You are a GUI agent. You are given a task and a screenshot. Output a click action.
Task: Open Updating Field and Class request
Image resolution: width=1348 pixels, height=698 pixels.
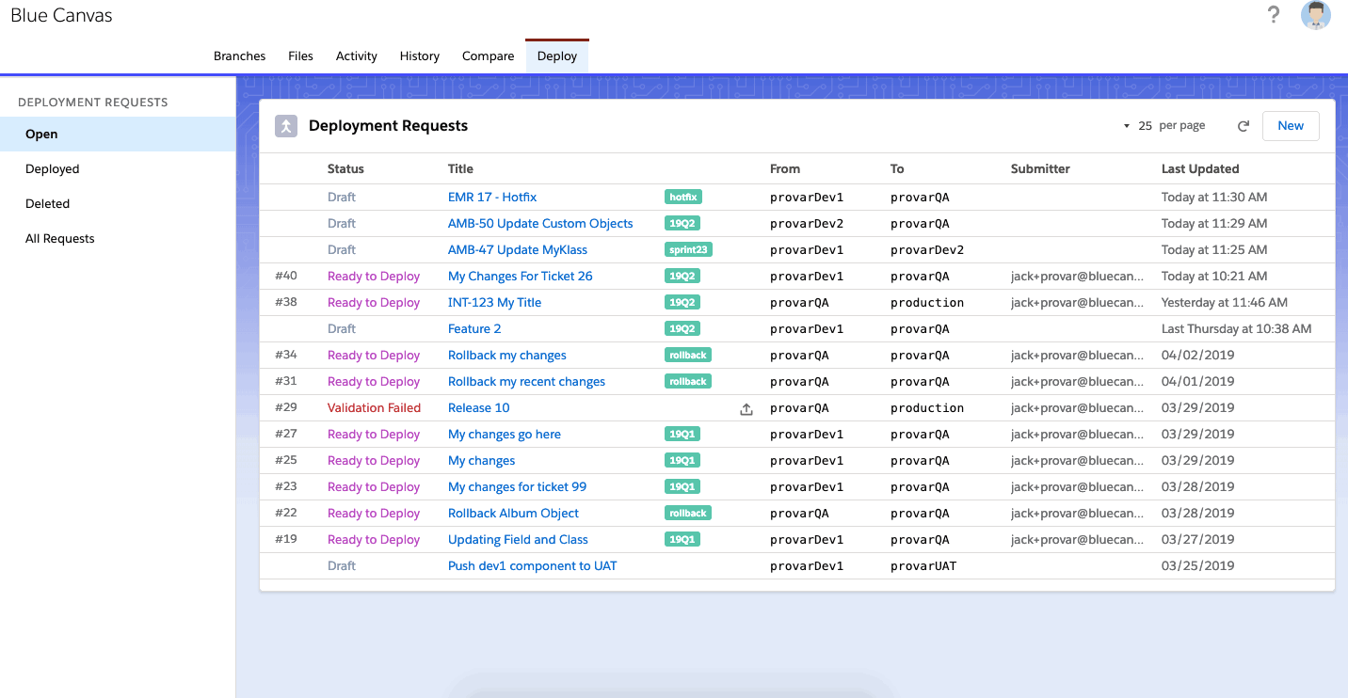pos(519,540)
